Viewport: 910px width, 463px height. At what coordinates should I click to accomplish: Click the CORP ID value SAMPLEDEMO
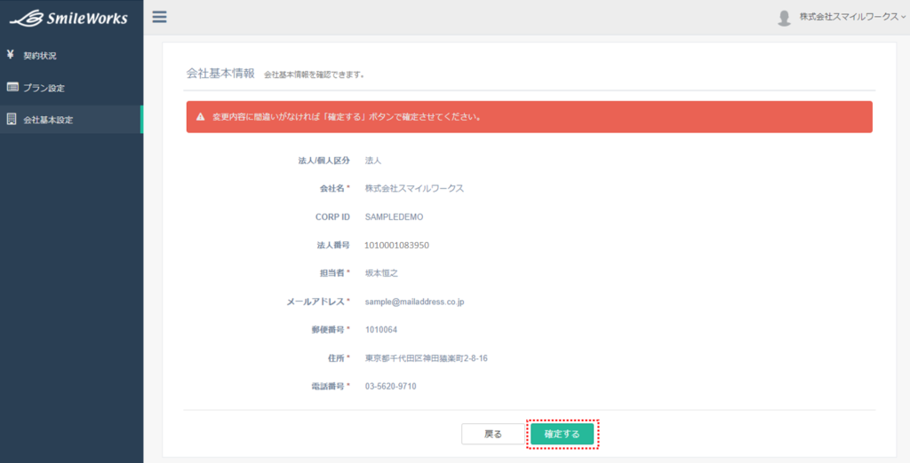pos(394,217)
